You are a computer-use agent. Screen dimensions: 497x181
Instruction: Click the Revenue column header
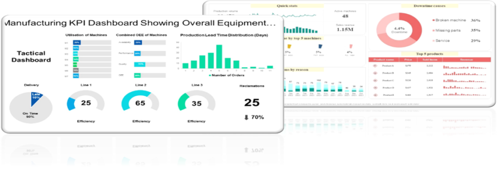[x=465, y=60]
